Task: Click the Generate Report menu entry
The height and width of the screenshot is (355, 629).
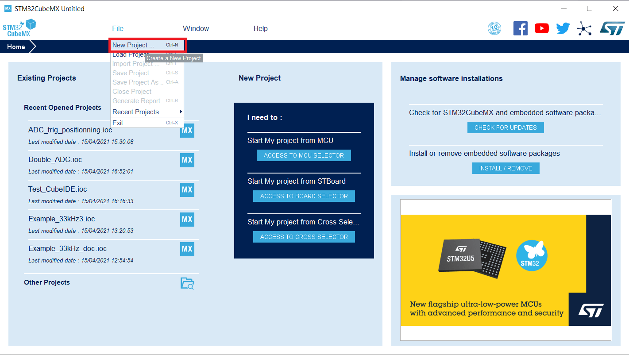Action: pos(147,101)
